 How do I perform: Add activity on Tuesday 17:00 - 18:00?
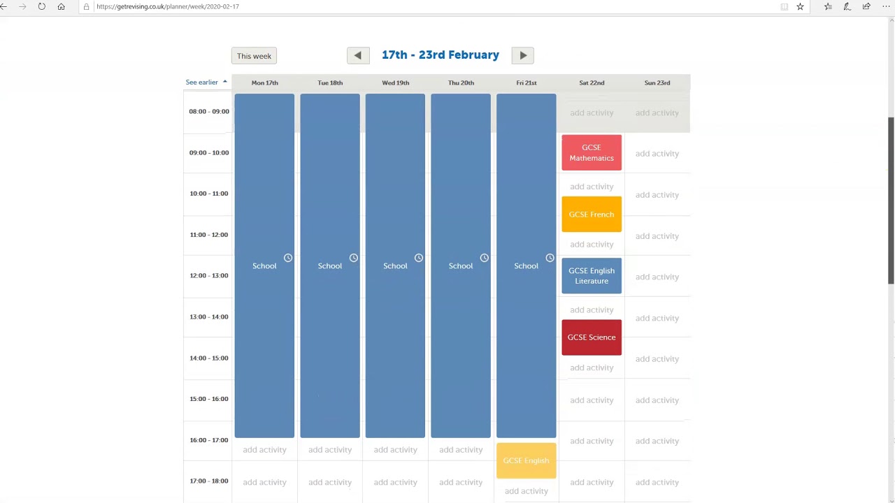pyautogui.click(x=330, y=482)
